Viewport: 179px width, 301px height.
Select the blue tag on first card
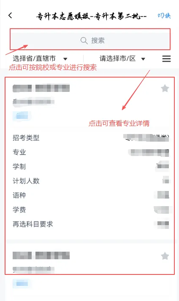pyautogui.click(x=22, y=116)
